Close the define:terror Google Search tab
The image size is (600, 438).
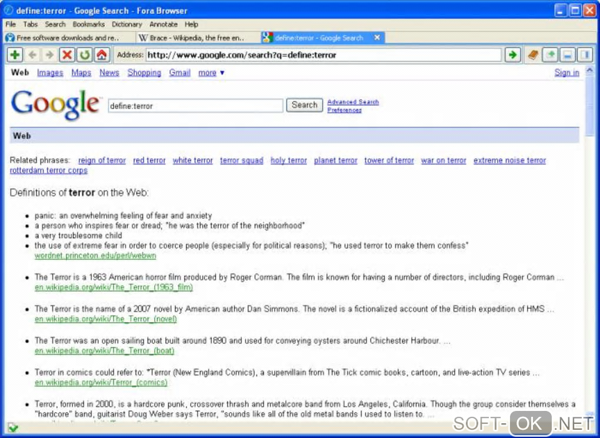click(x=377, y=38)
